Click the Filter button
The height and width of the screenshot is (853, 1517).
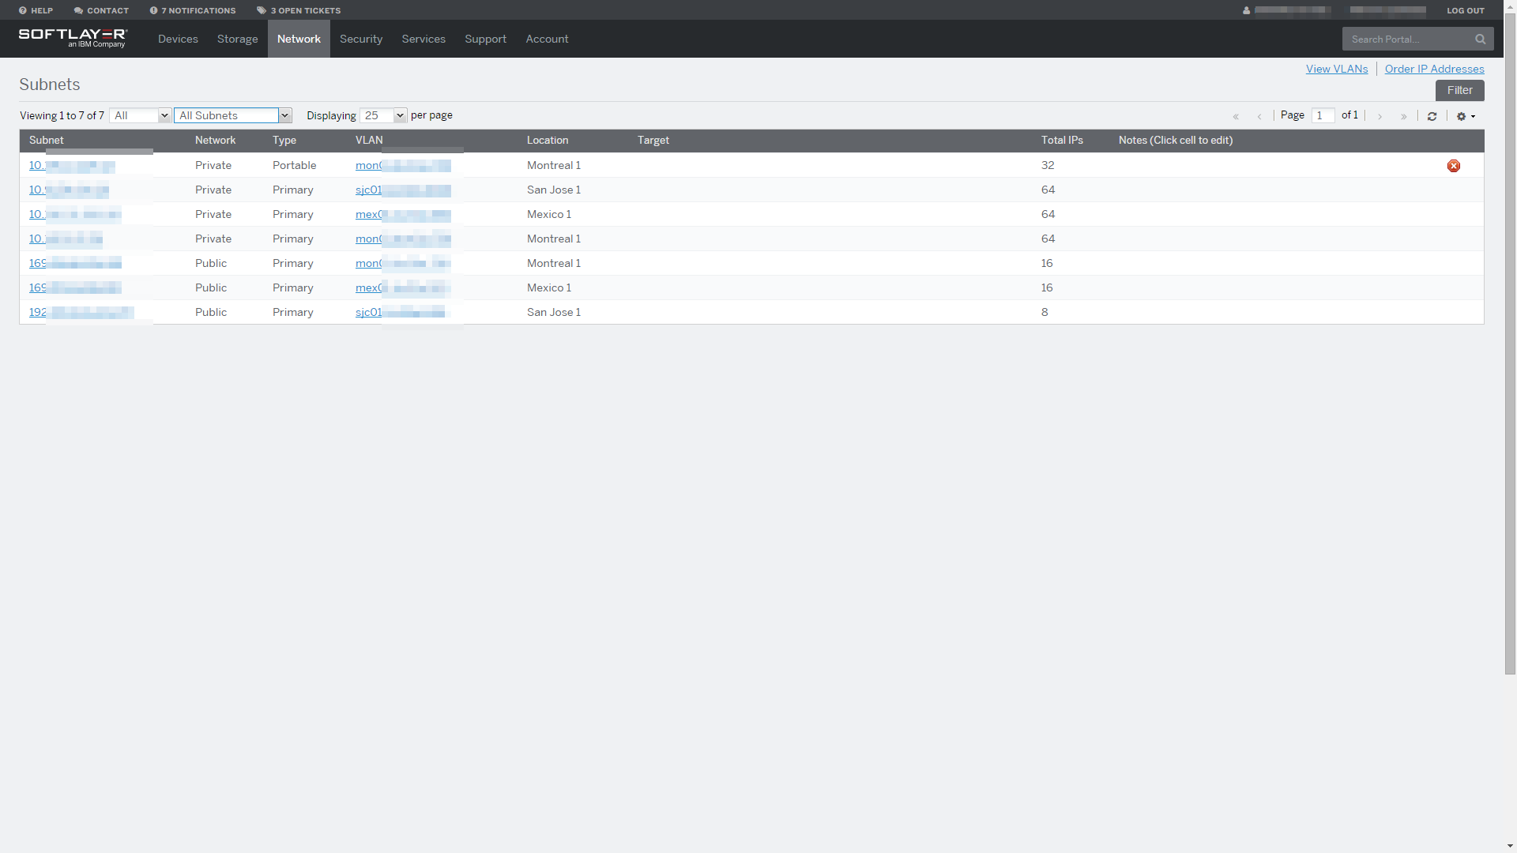click(1459, 90)
